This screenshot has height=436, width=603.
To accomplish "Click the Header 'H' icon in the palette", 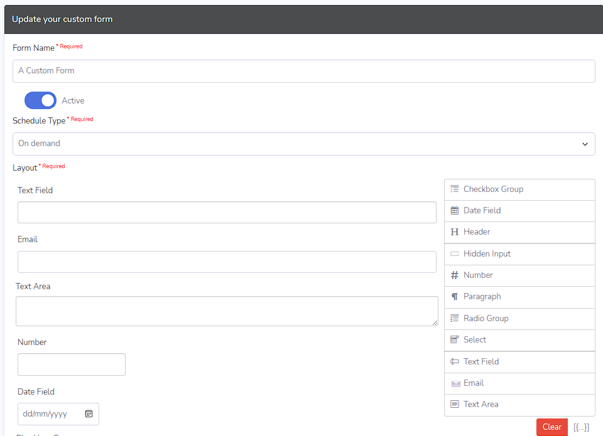I will coord(455,232).
